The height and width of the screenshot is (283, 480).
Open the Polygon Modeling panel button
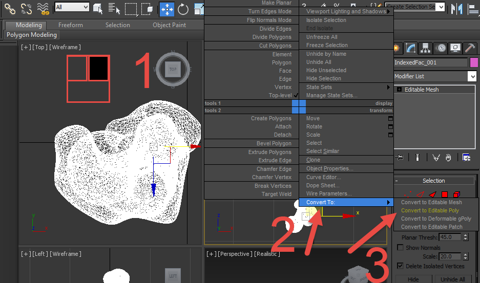click(x=32, y=35)
